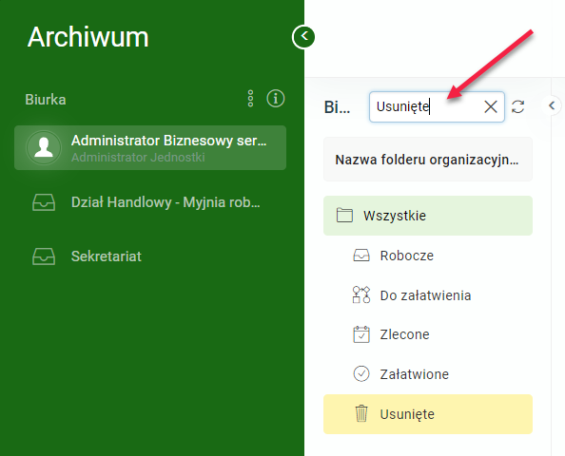The height and width of the screenshot is (456, 565).
Task: Collapse the green Archiwum sidebar
Action: [303, 37]
